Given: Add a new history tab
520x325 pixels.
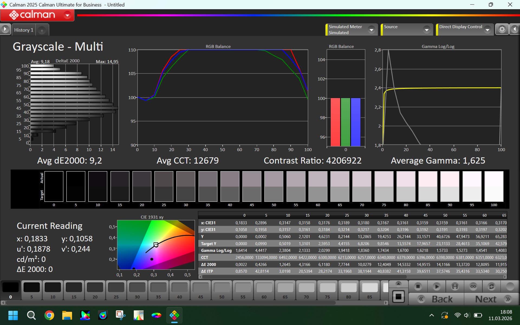Looking at the screenshot, I should pyautogui.click(x=42, y=30).
